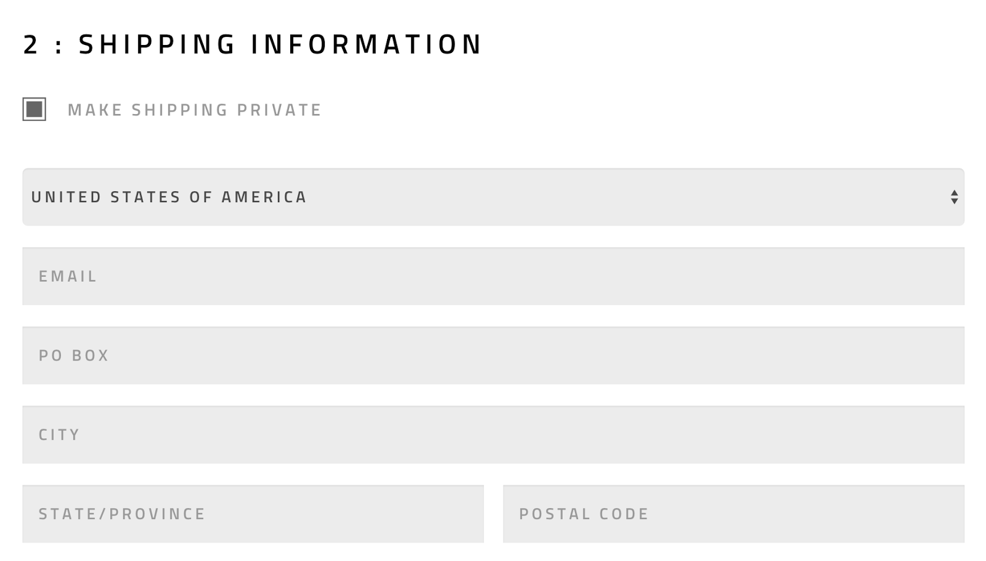The height and width of the screenshot is (561, 986).
Task: Click the up-down arrows on country selector
Action: (x=954, y=197)
